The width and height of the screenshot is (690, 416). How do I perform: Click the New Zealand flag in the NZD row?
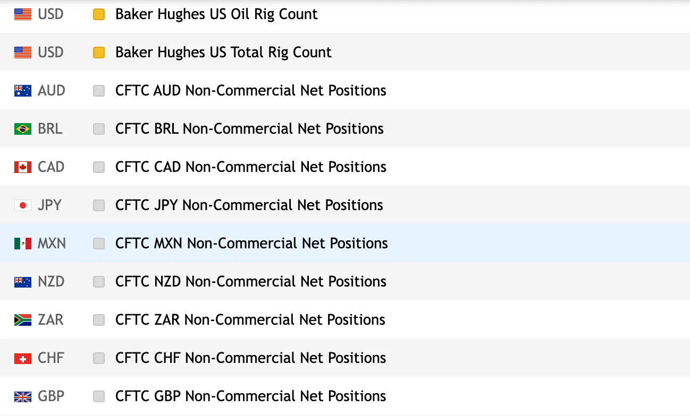click(x=23, y=282)
